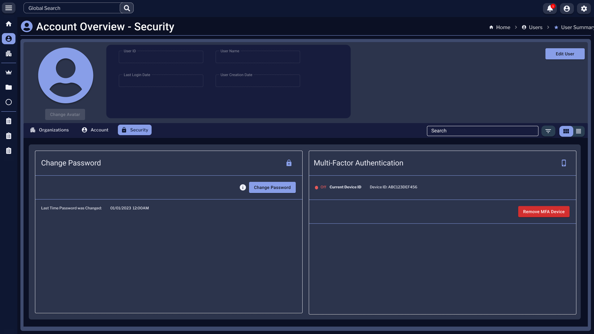
Task: Focus the User Name field
Action: coord(258,57)
